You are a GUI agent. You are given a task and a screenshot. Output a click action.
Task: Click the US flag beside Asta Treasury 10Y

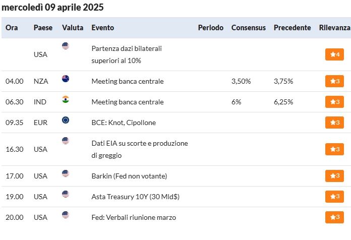point(66,194)
